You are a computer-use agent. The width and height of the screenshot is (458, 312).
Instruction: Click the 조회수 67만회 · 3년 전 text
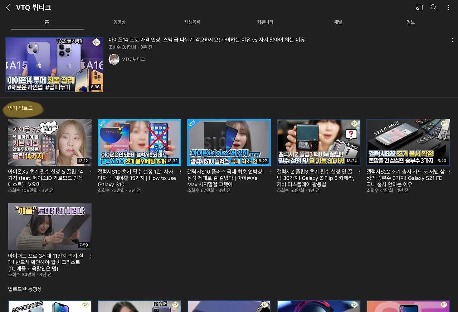tap(209, 190)
